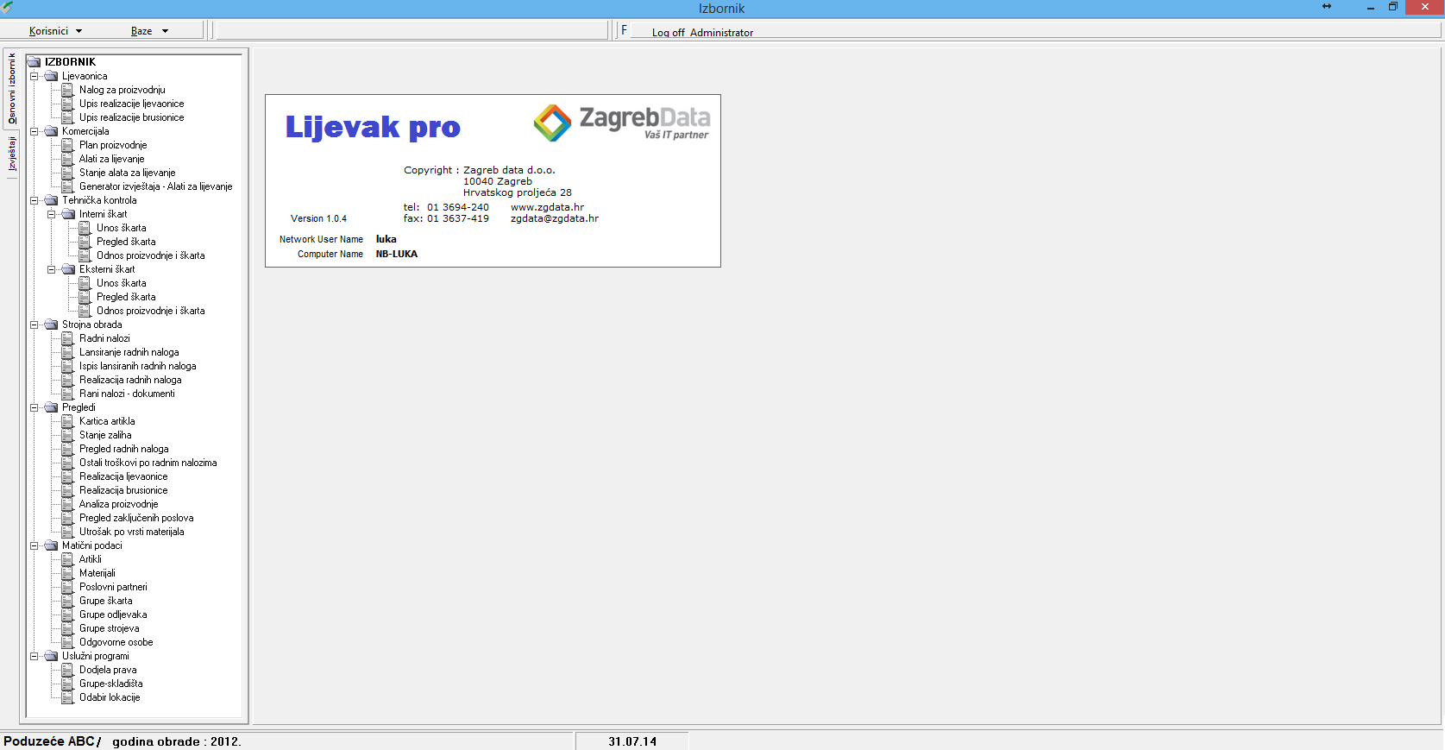The width and height of the screenshot is (1445, 750).
Task: Select Realizacija radnih naloga
Action: 130,380
